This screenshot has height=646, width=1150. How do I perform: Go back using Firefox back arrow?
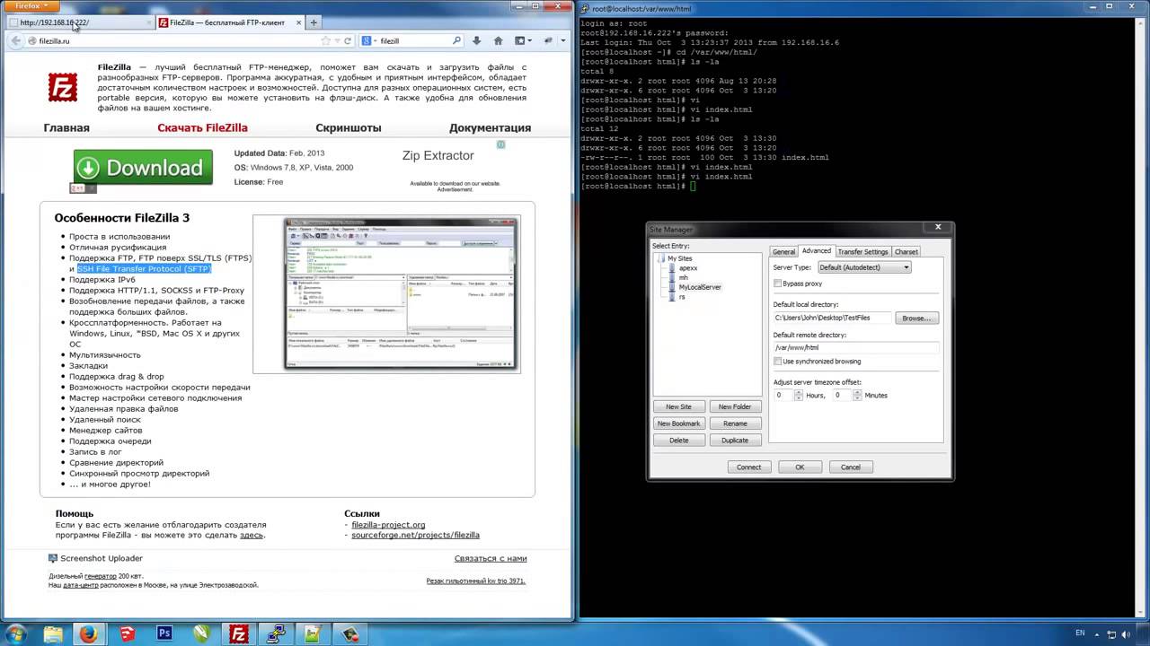click(x=15, y=41)
